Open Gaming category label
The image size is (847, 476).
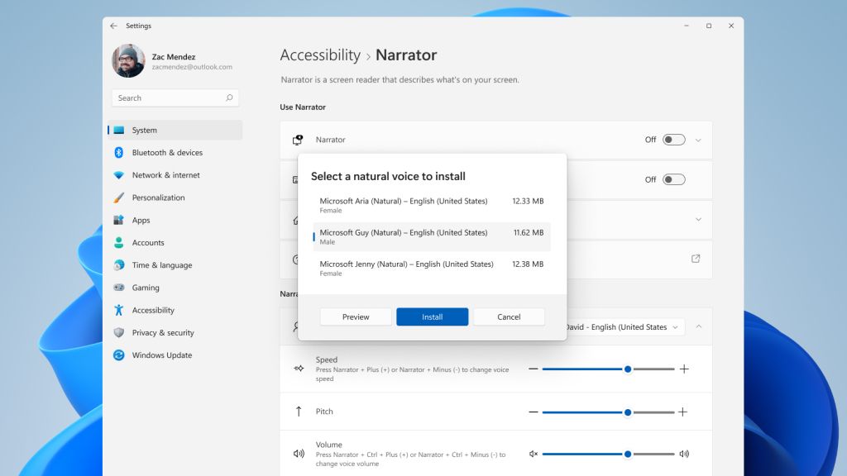(146, 288)
